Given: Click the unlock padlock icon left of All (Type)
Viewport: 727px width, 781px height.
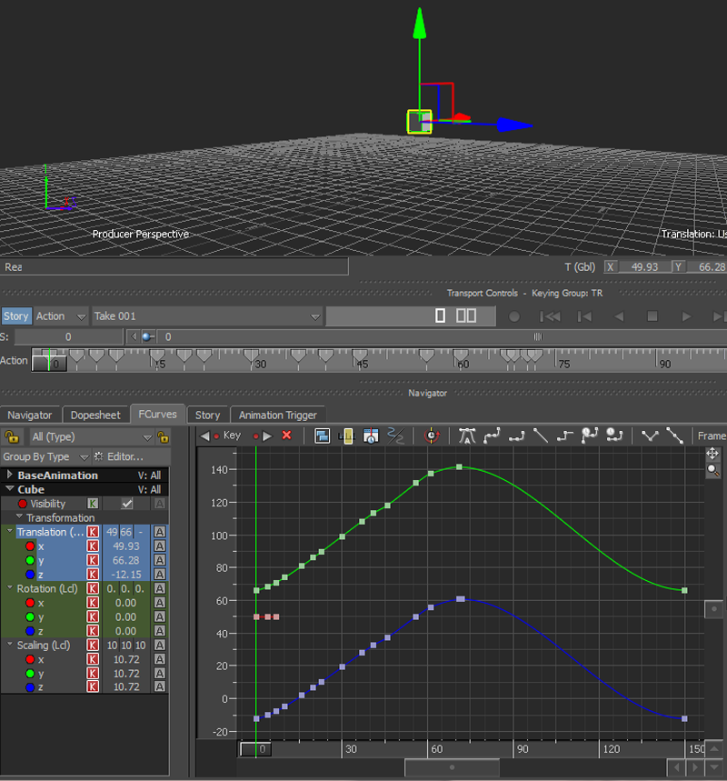Looking at the screenshot, I should 12,437.
